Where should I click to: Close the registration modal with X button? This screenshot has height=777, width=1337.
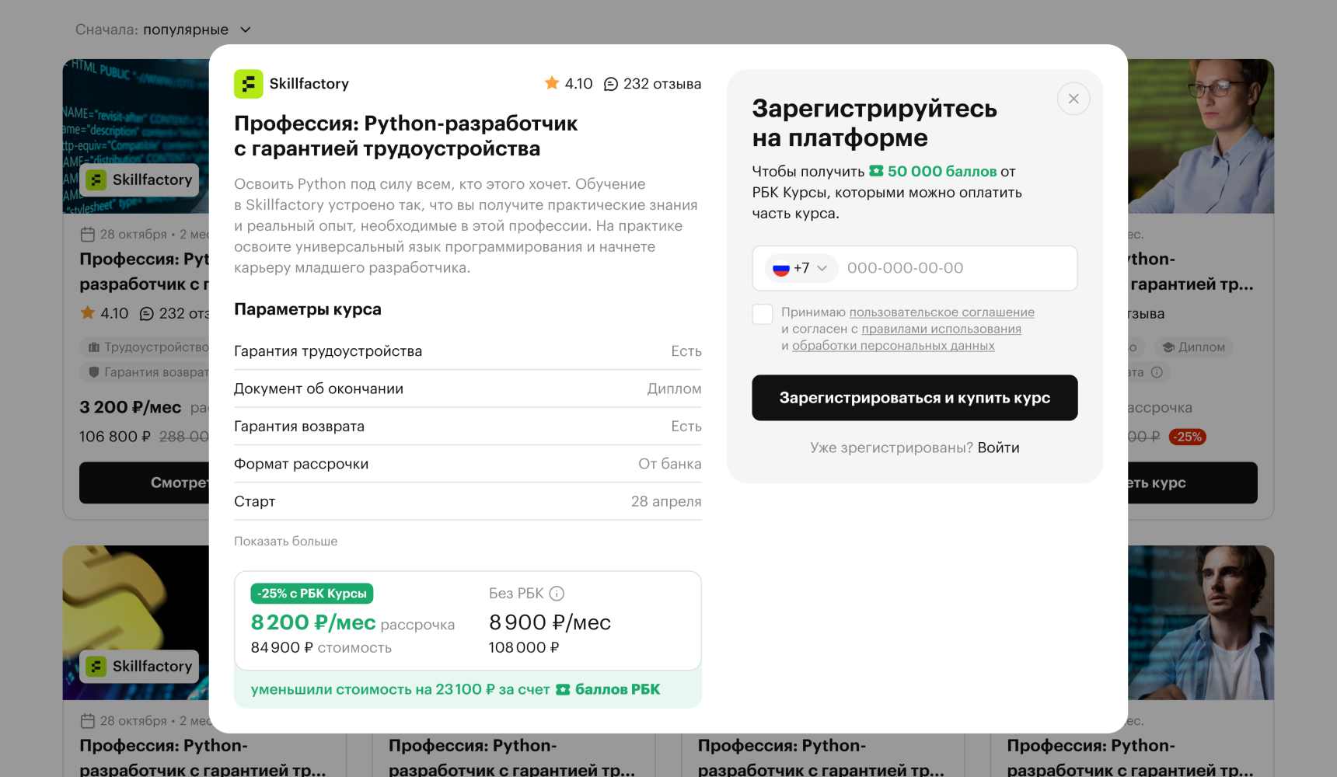1073,99
